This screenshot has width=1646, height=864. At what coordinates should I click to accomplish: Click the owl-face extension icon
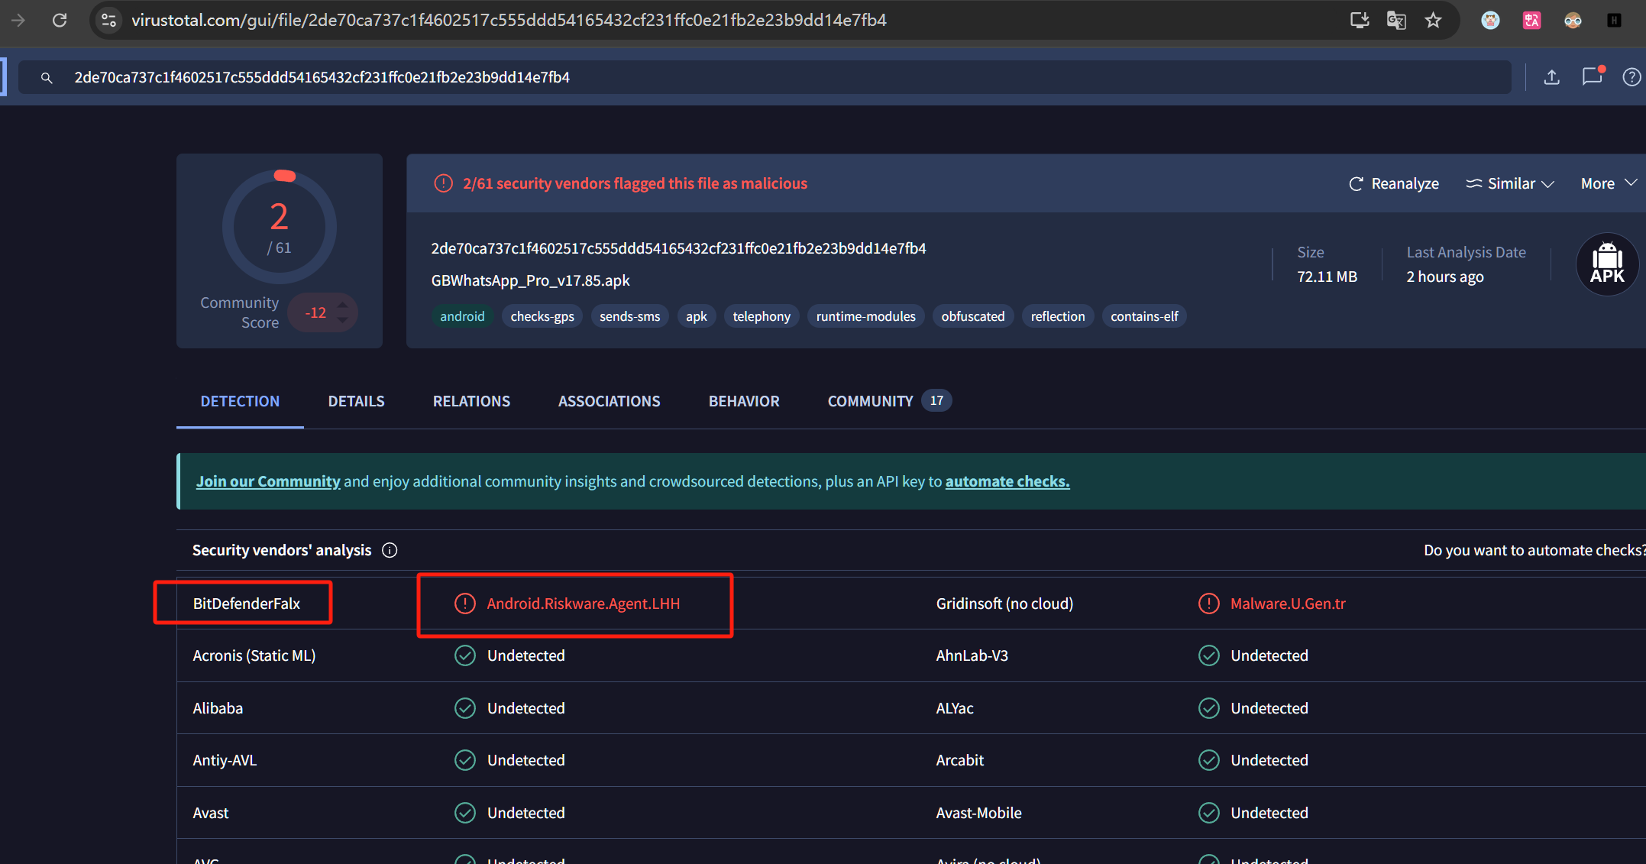(x=1573, y=21)
